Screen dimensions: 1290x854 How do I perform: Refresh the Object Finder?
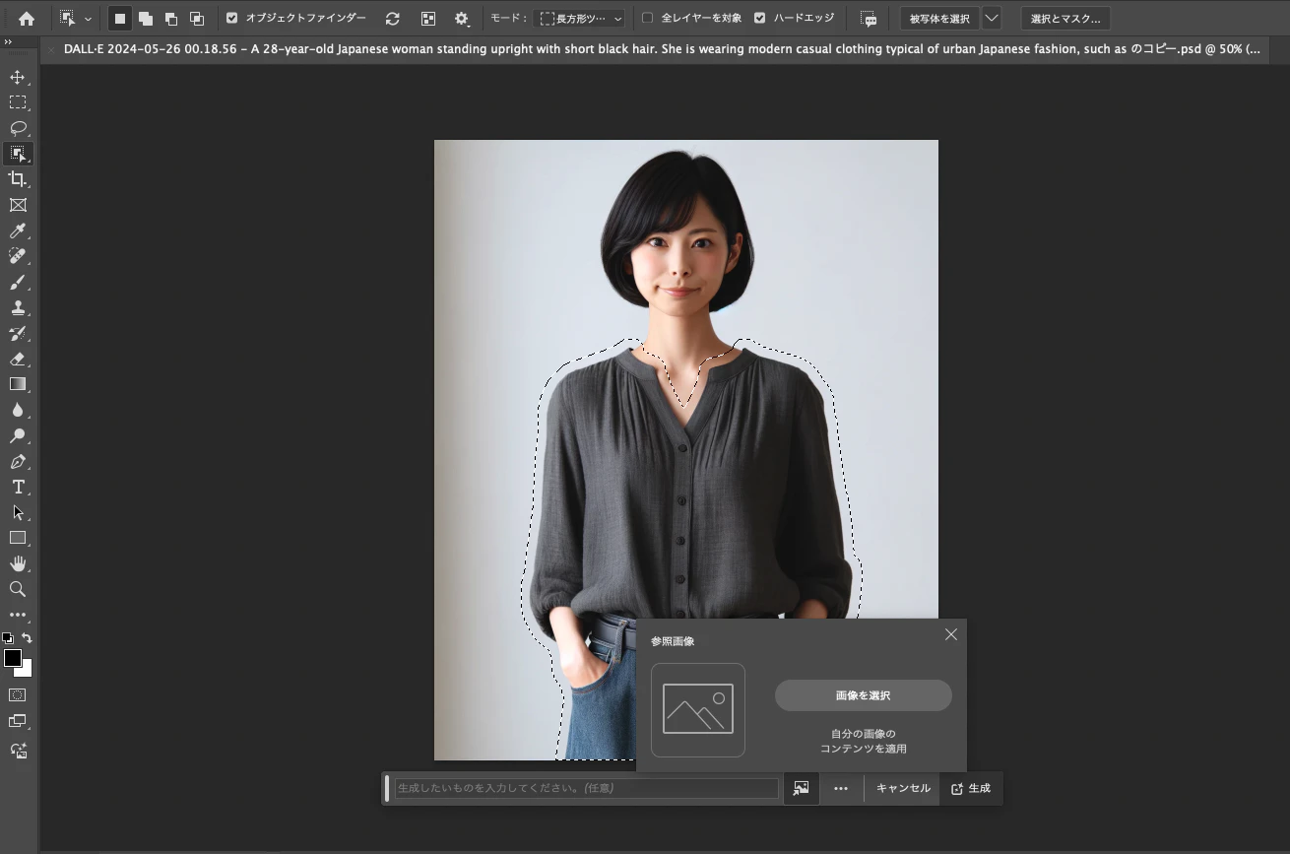tap(393, 18)
